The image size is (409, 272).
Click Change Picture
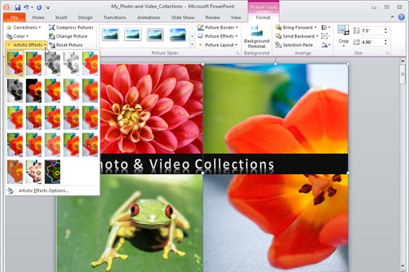(68, 36)
